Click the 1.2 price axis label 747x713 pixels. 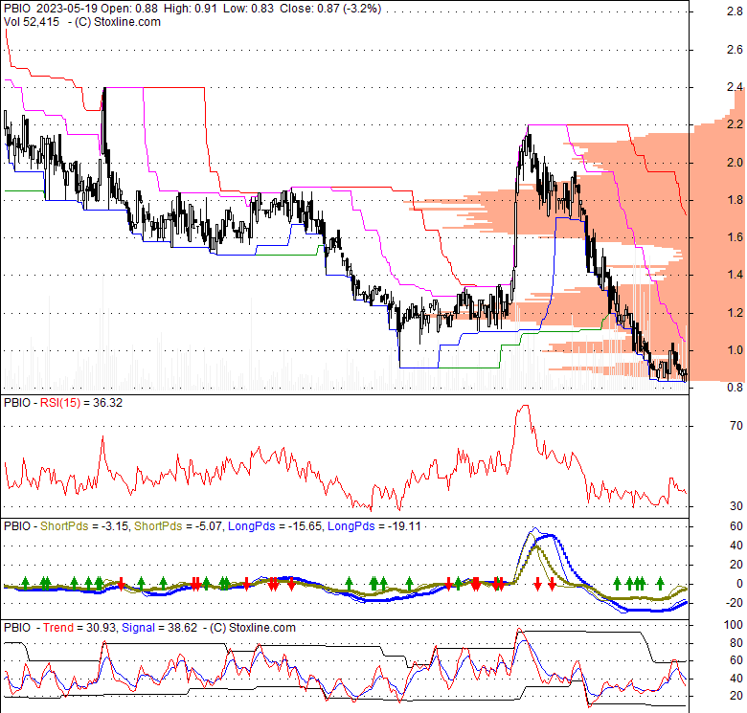click(735, 313)
